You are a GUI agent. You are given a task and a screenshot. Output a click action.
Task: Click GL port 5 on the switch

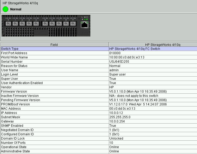pyautogui.click(x=45, y=23)
